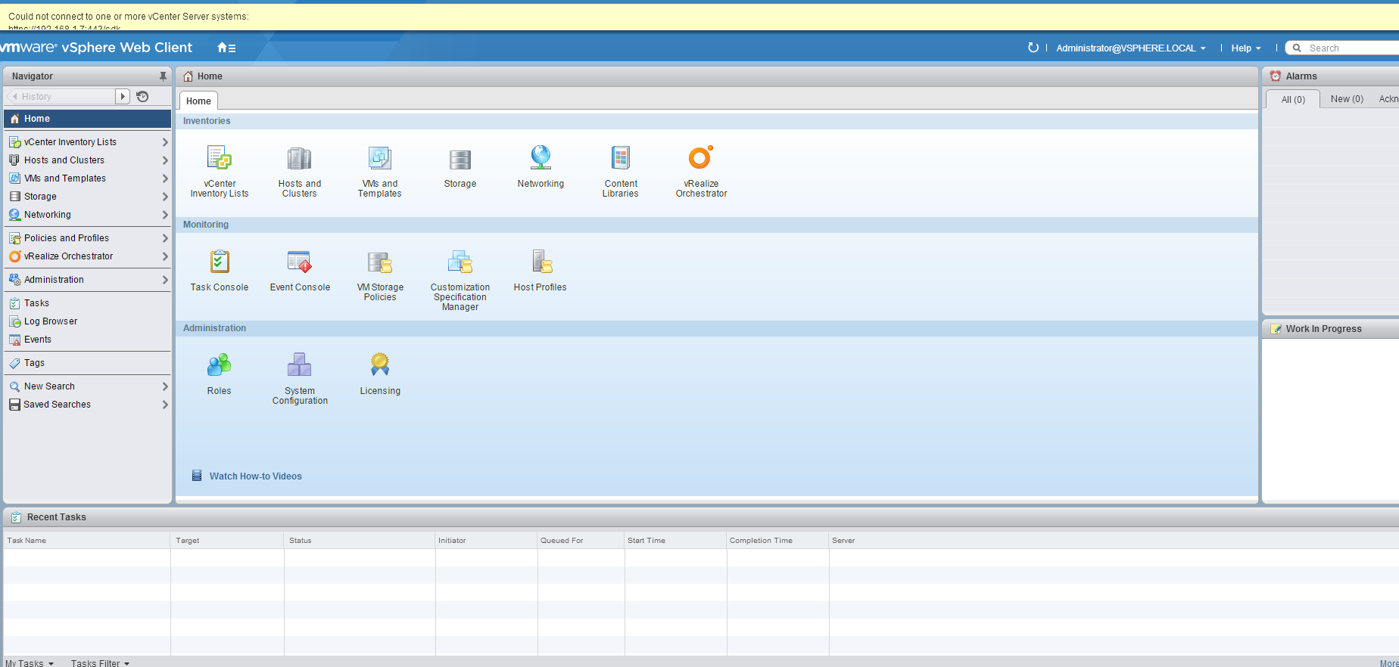The height and width of the screenshot is (667, 1399).
Task: Click the Alarms panel bell icon
Action: [1276, 76]
